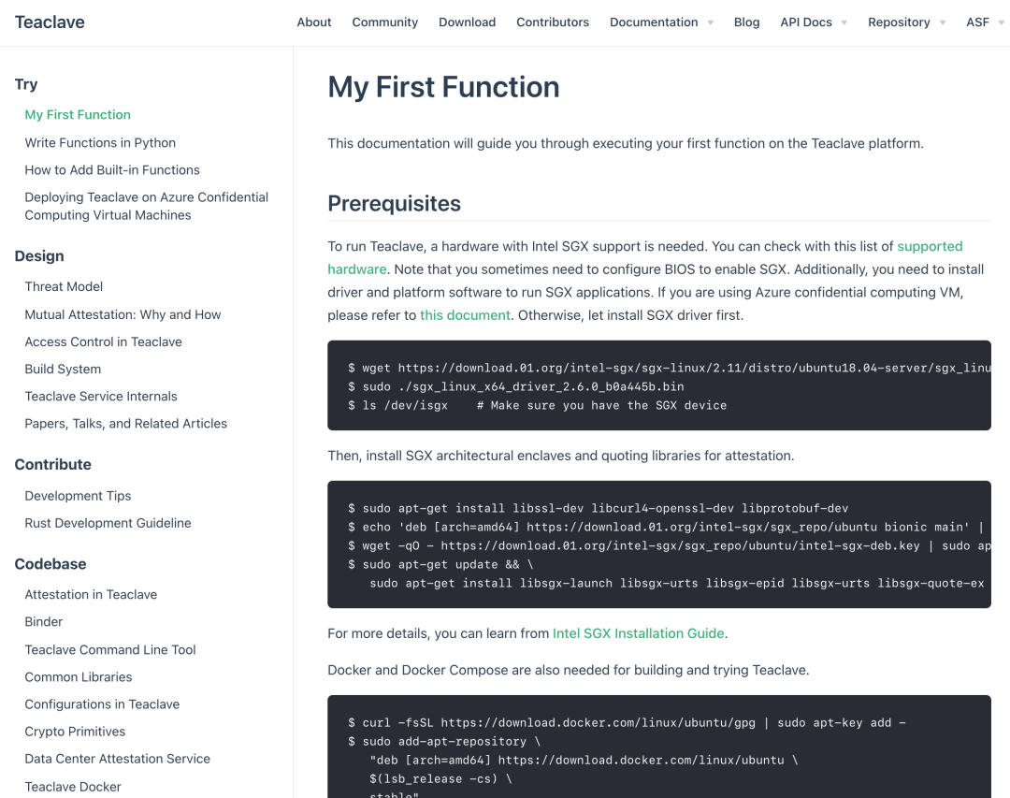Visit the Blog section

click(746, 22)
